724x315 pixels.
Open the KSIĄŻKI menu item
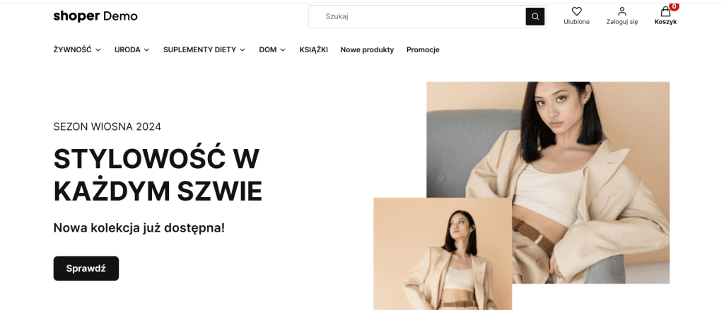coord(313,50)
